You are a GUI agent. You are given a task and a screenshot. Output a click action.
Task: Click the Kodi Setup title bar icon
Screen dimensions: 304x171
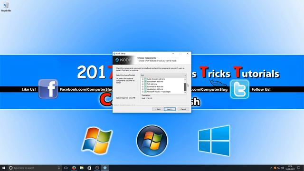(x=114, y=54)
